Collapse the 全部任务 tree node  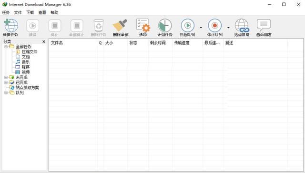(6, 47)
